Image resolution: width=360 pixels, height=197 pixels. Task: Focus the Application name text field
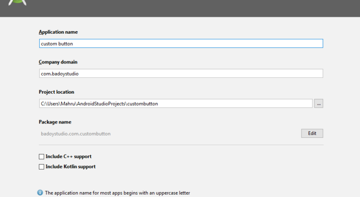tap(181, 43)
